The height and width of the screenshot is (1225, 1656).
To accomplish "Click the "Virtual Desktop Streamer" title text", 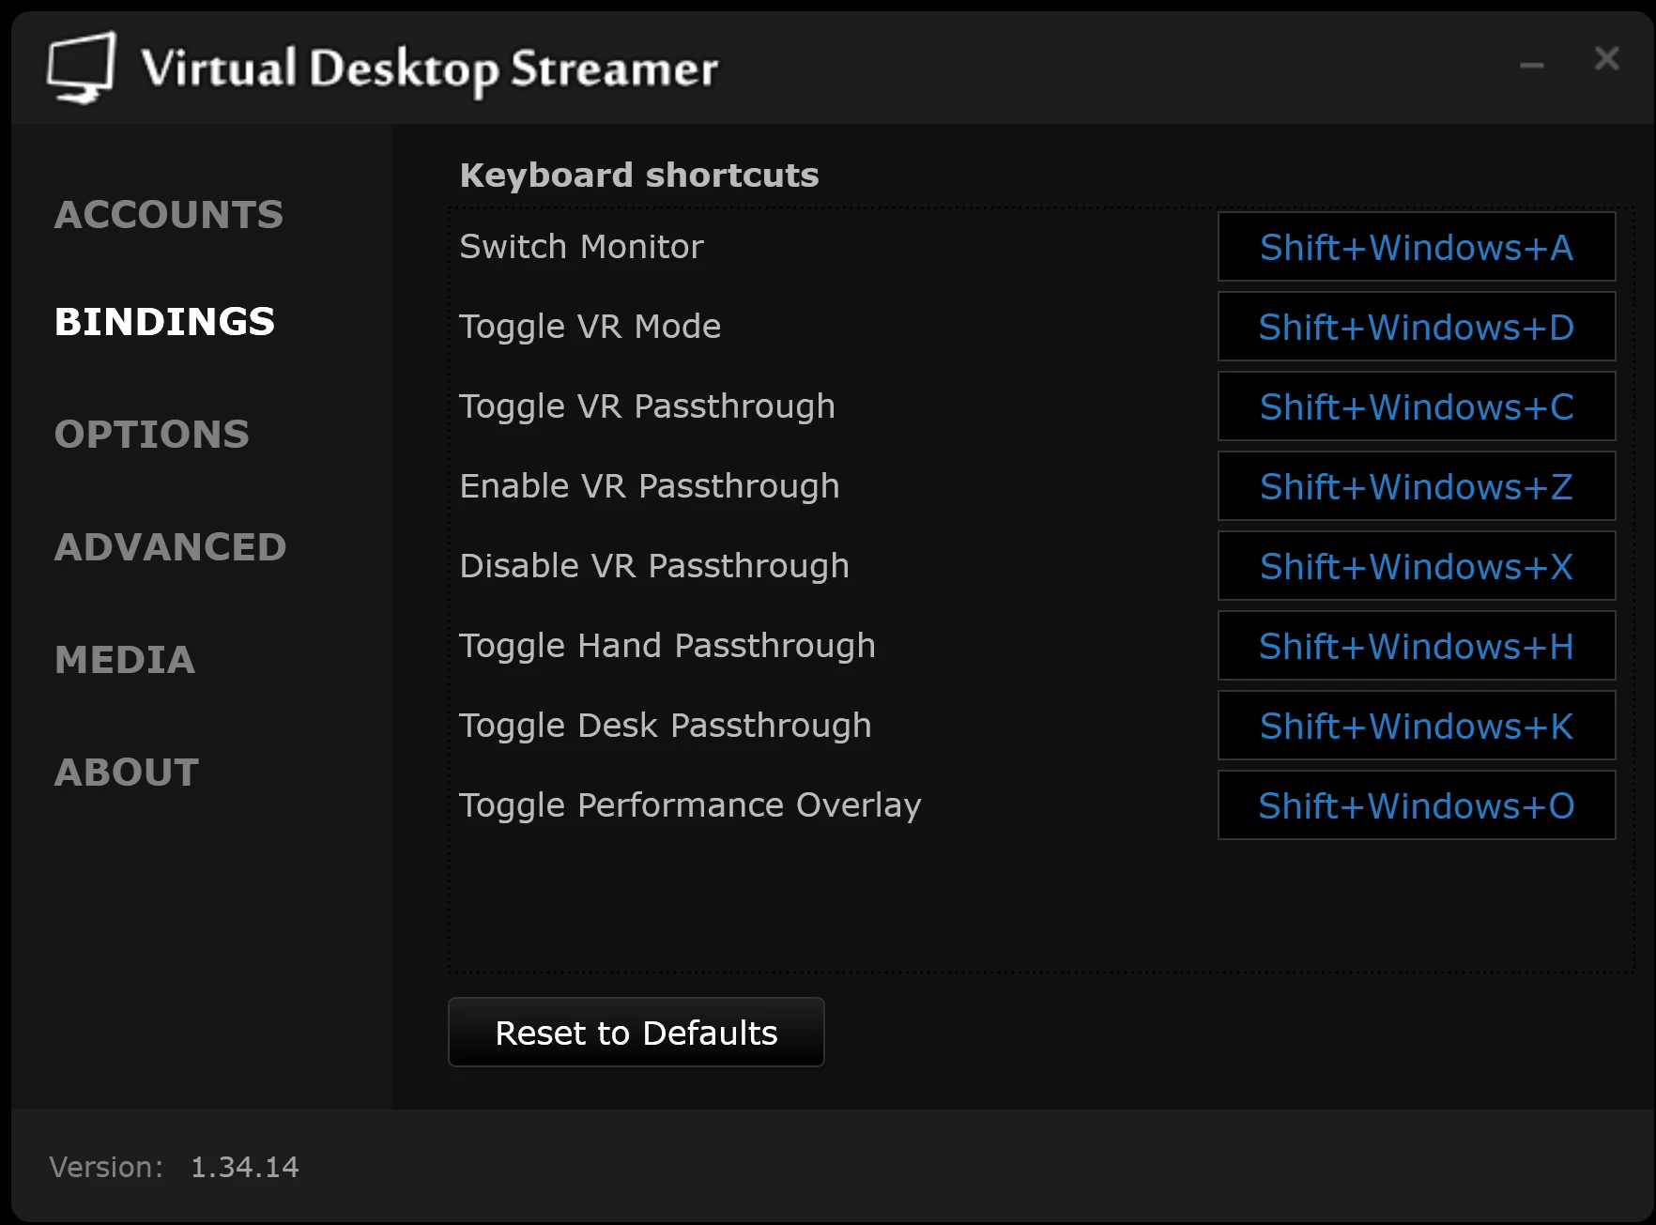I will [x=430, y=69].
